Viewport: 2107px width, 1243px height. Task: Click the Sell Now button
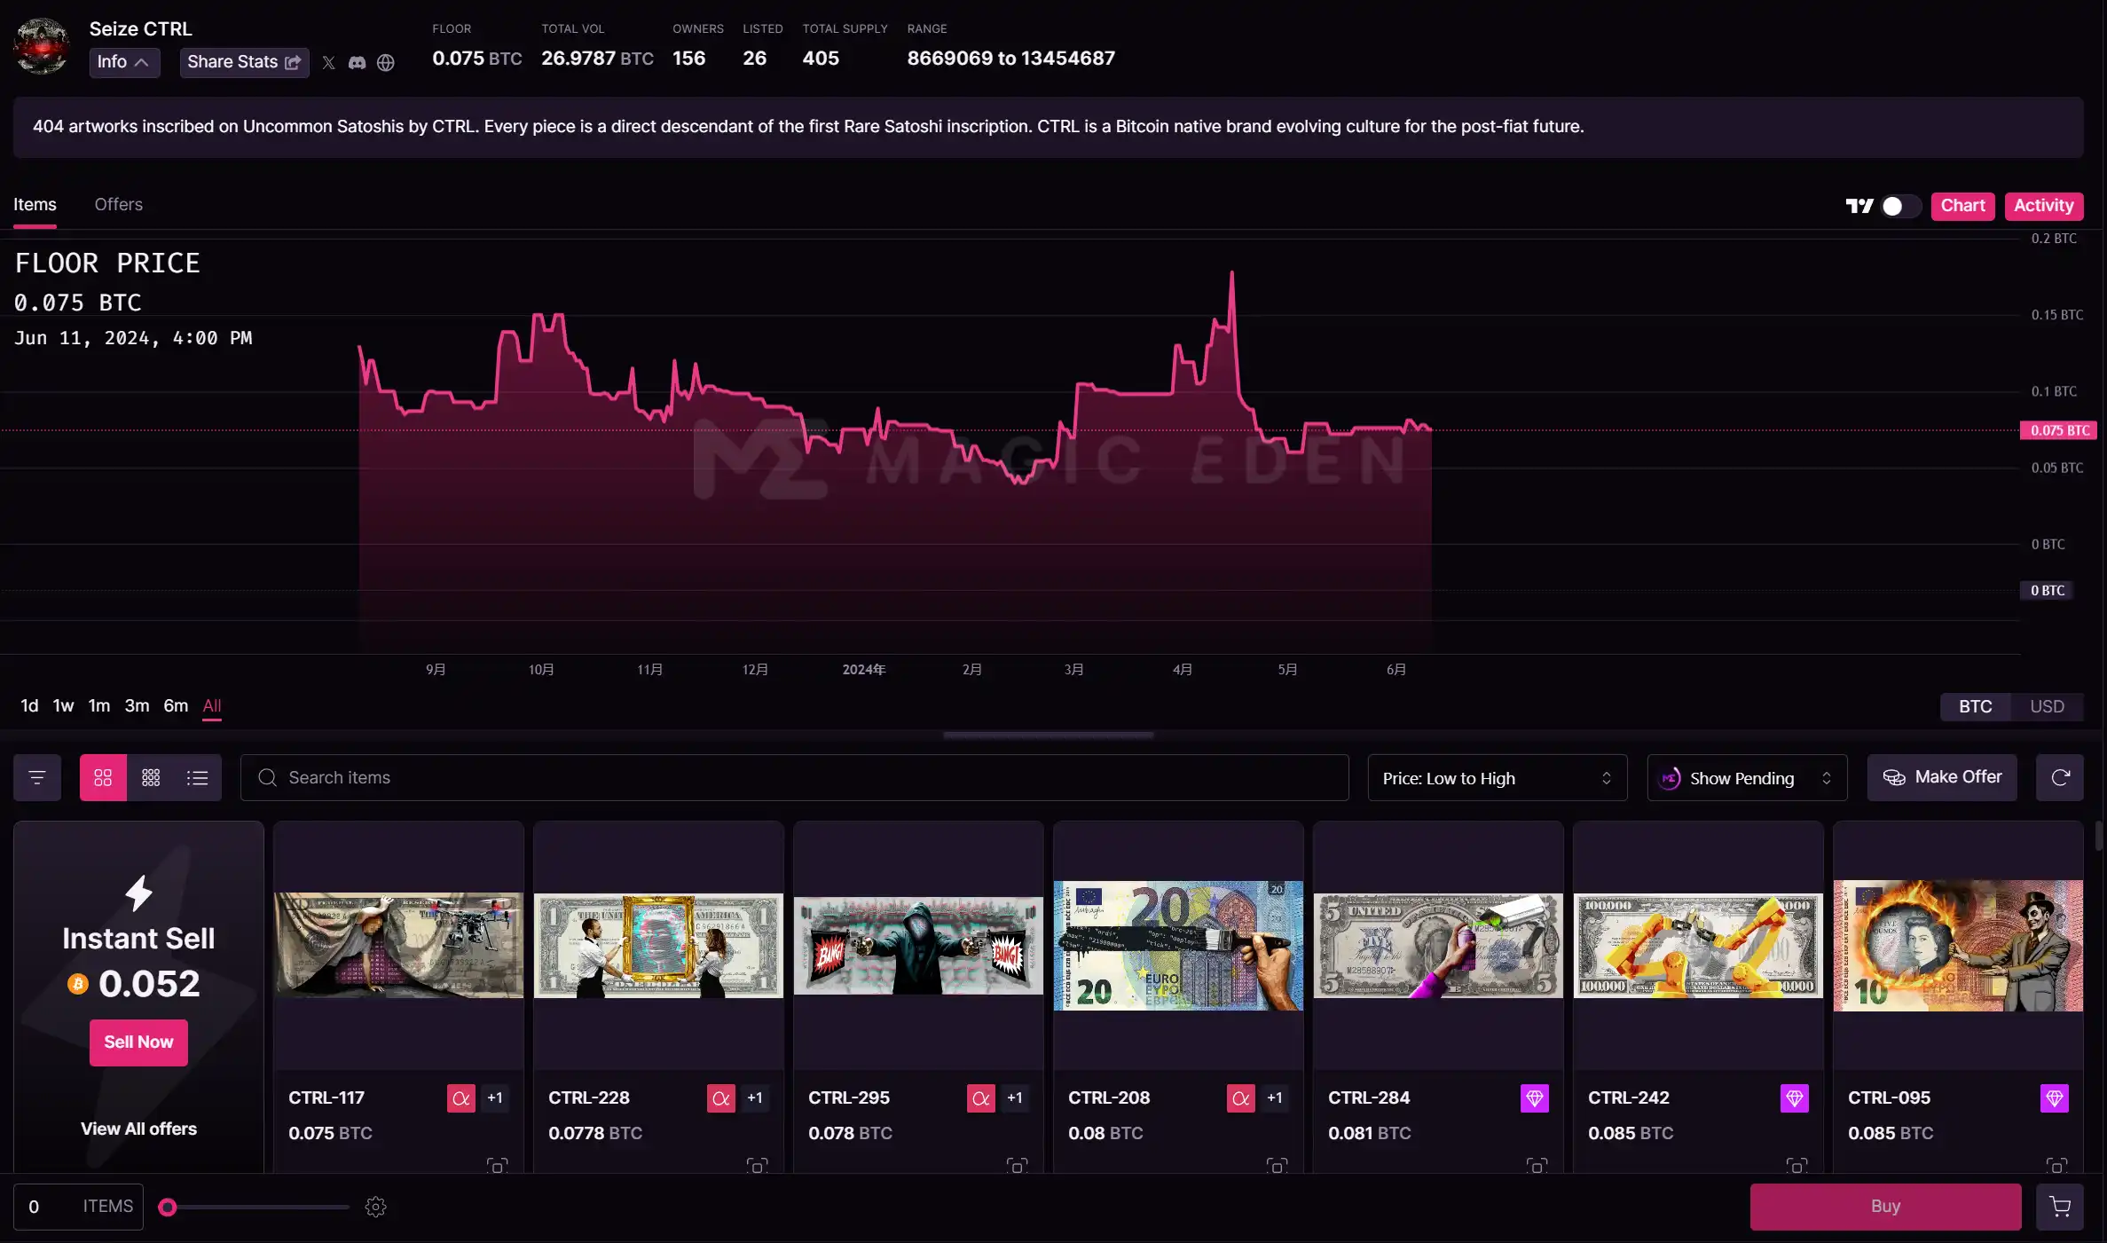click(x=138, y=1042)
